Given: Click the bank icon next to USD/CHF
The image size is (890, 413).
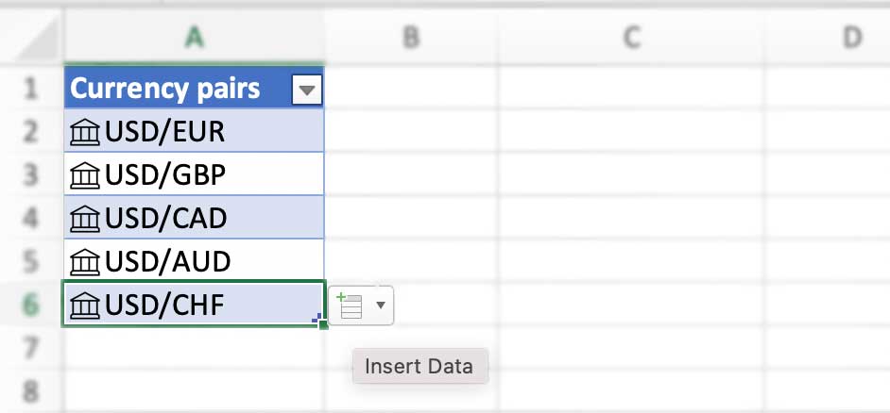Looking at the screenshot, I should 85,305.
